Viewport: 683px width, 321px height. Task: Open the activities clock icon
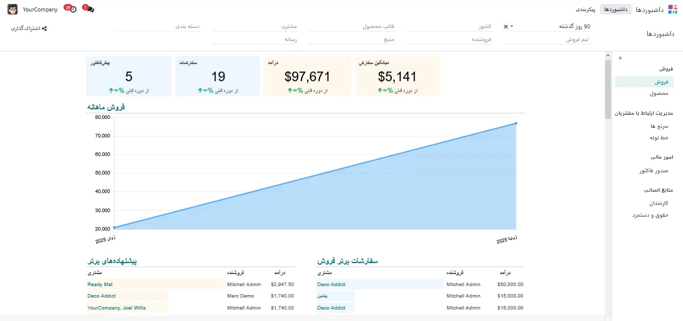pyautogui.click(x=73, y=9)
